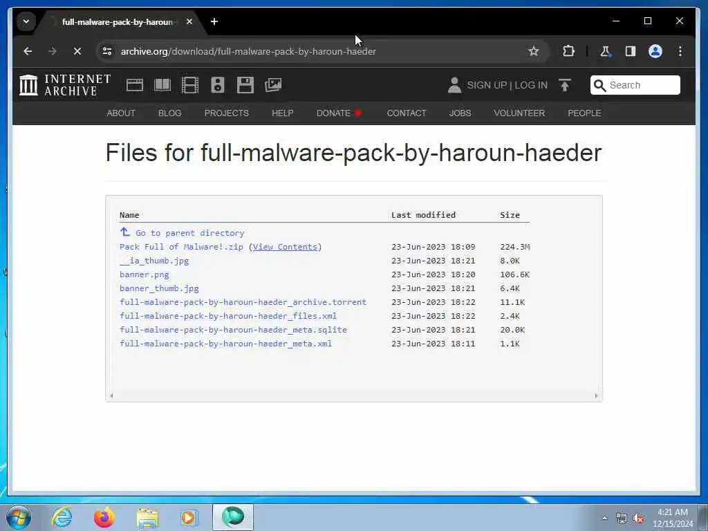Open a new tab with plus button
The image size is (708, 531).
214,21
